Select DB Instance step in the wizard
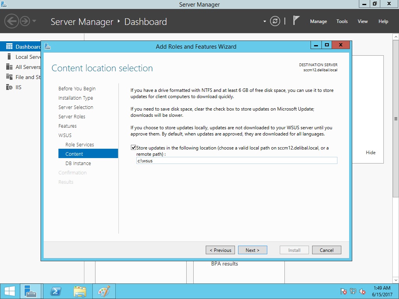This screenshot has height=299, width=399. [78, 163]
